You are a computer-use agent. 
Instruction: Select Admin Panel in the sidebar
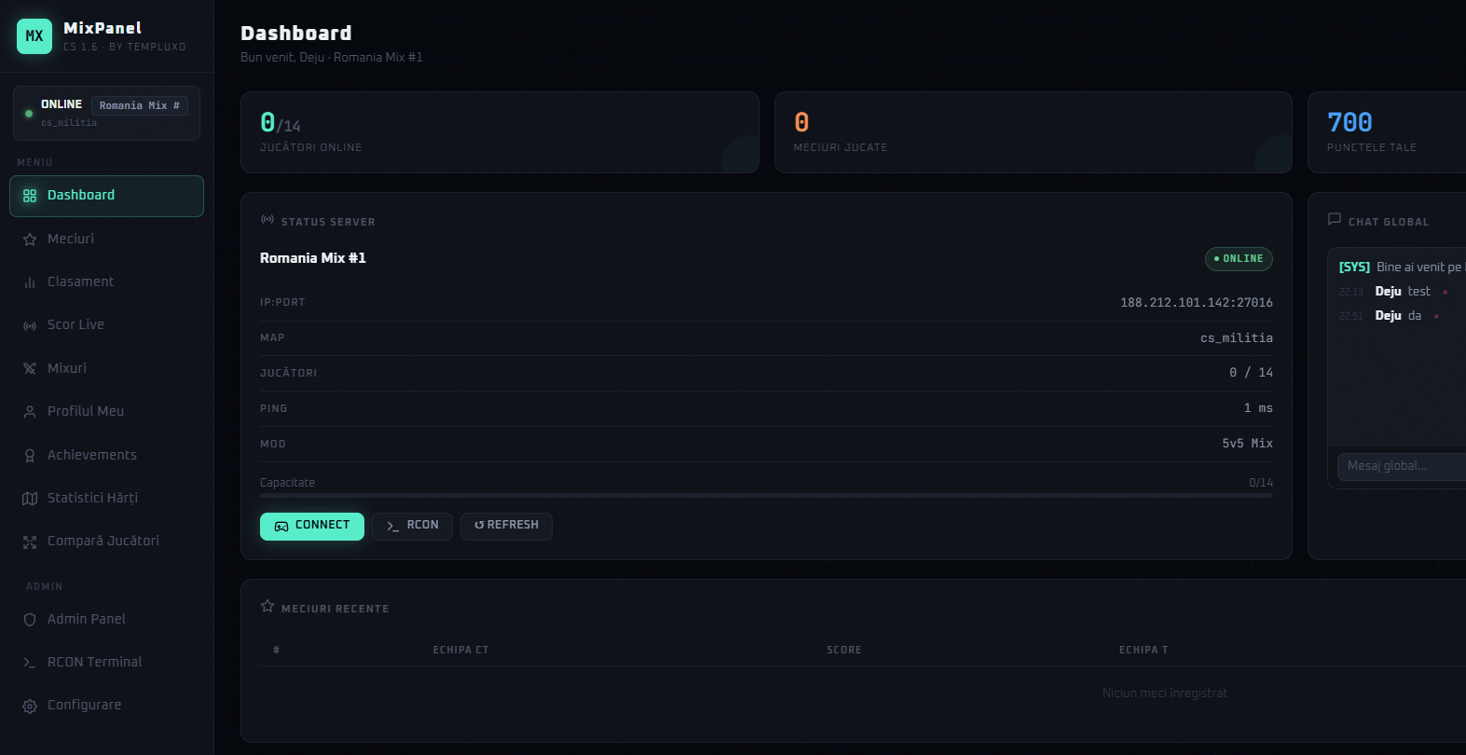[87, 619]
